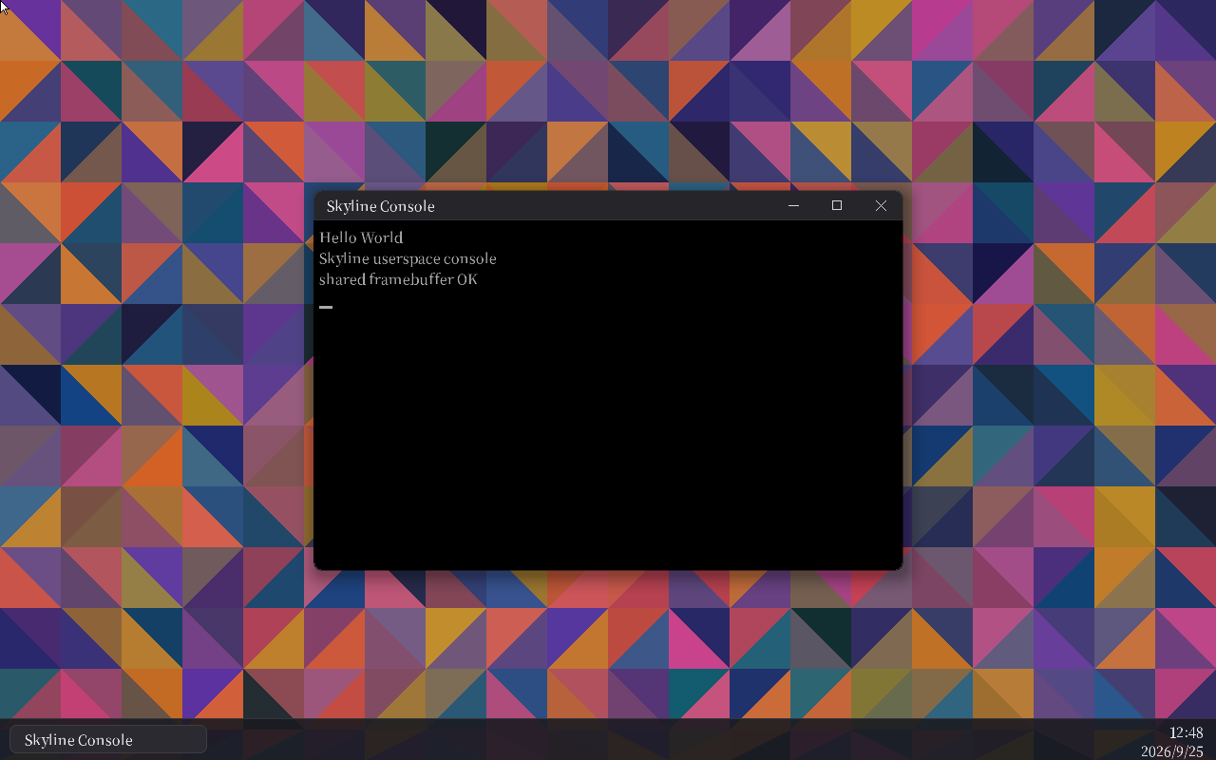The width and height of the screenshot is (1216, 760).
Task: Select the "Skyline userspace console" line
Action: (408, 258)
